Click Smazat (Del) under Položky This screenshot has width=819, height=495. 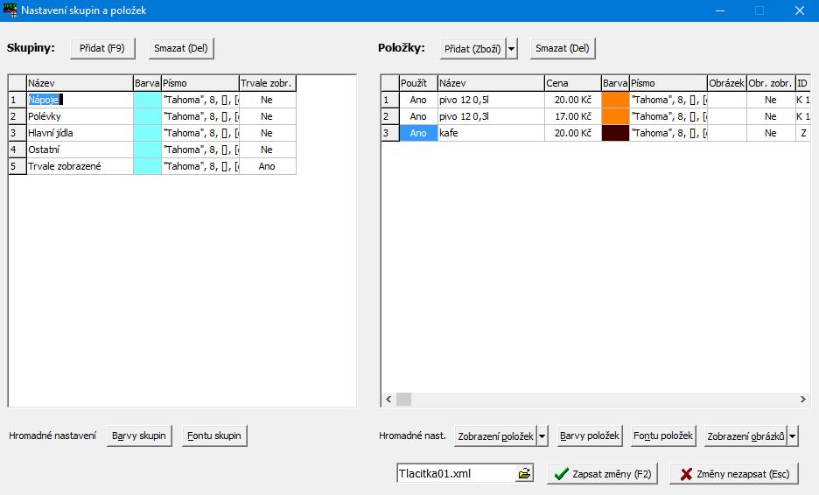tap(563, 48)
